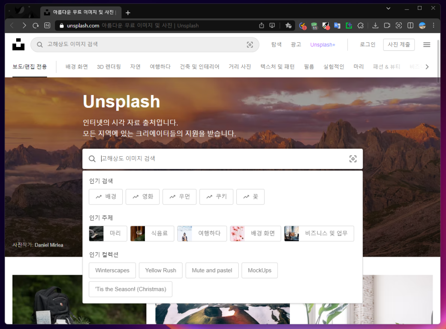
Task: Click the page vertical scrollbar
Action: pyautogui.click(x=438, y=61)
